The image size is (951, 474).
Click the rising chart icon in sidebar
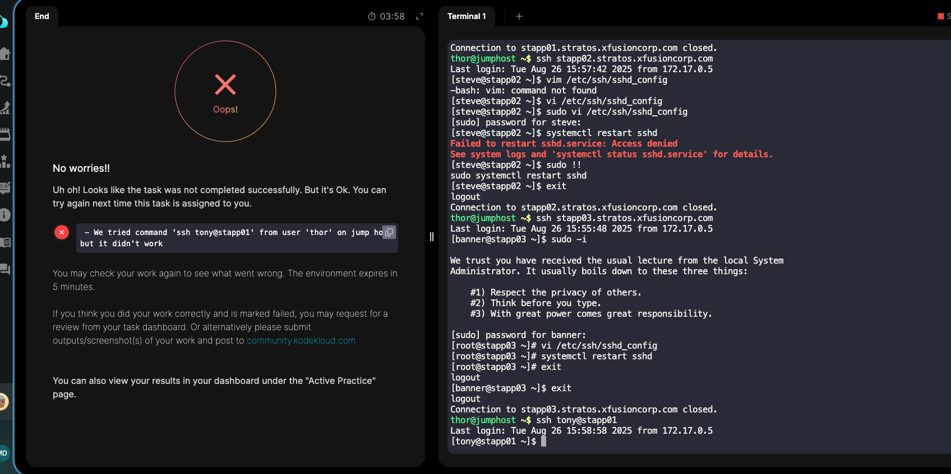pyautogui.click(x=5, y=107)
